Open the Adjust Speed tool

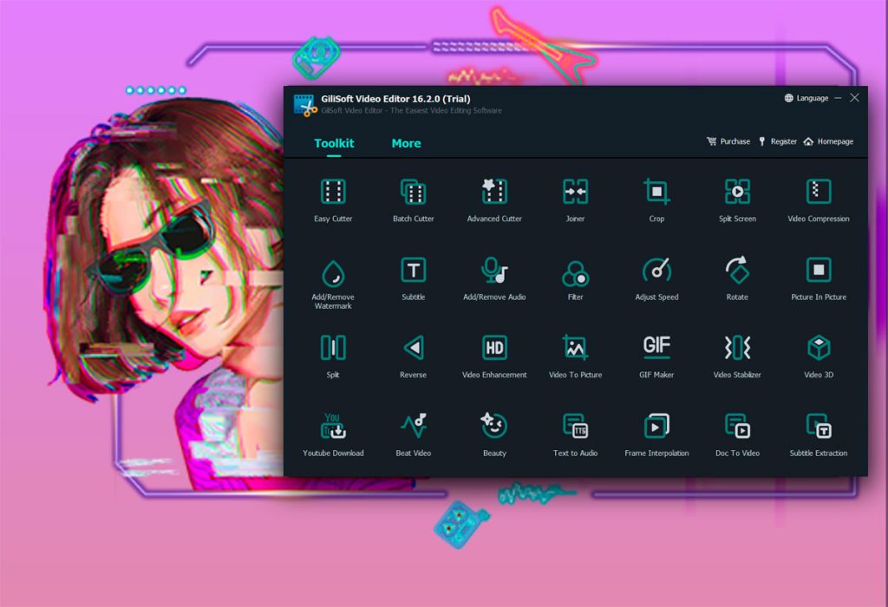pos(656,278)
